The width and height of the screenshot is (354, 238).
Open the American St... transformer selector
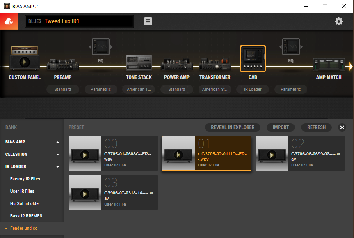215,89
